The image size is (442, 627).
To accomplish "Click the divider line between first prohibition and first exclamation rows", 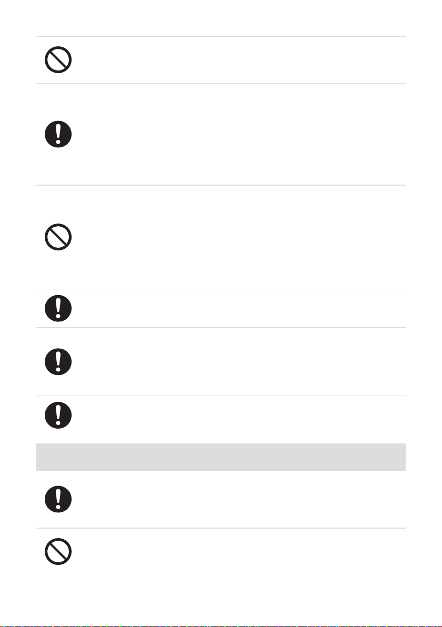I will point(221,84).
